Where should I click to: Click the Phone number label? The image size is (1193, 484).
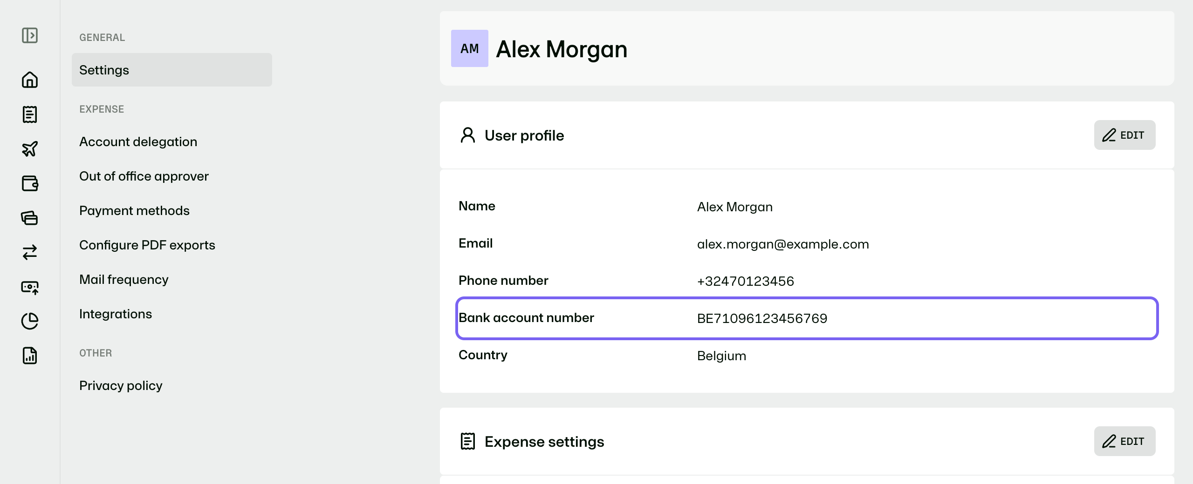(503, 280)
